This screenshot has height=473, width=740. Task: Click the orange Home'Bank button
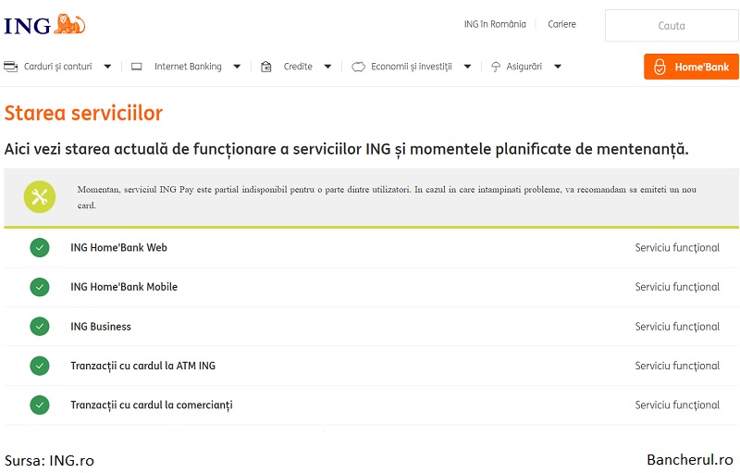point(691,67)
